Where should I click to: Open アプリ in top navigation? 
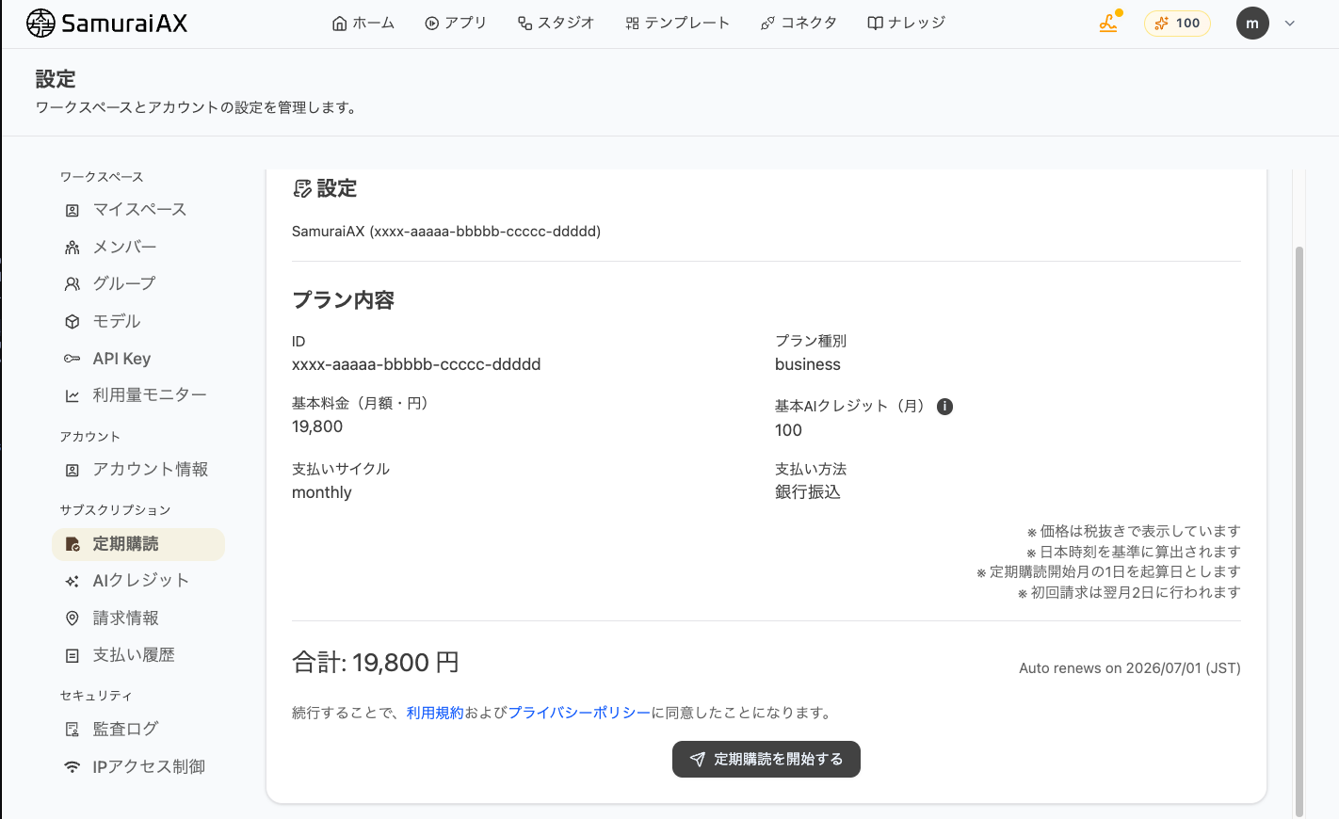456,23
